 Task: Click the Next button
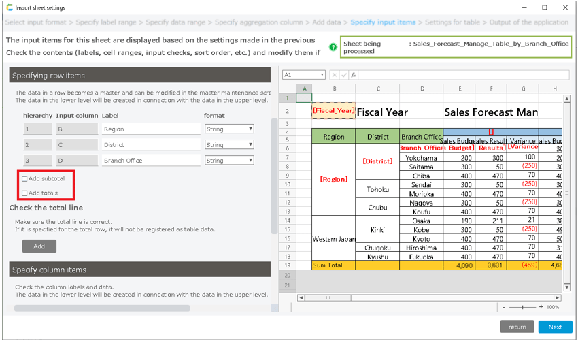[x=555, y=327]
